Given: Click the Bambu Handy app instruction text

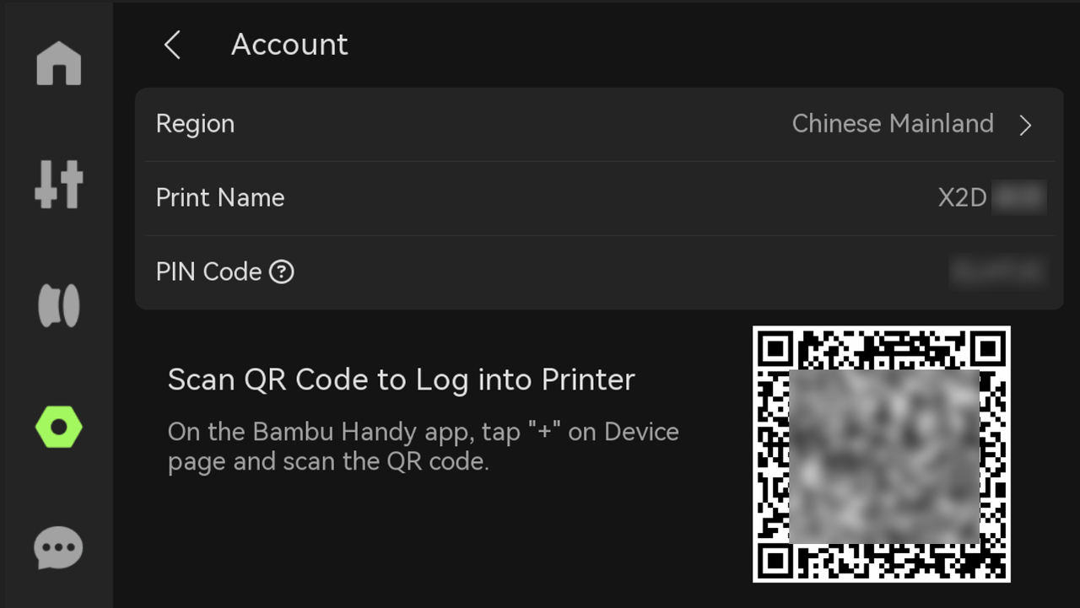Looking at the screenshot, I should (423, 447).
